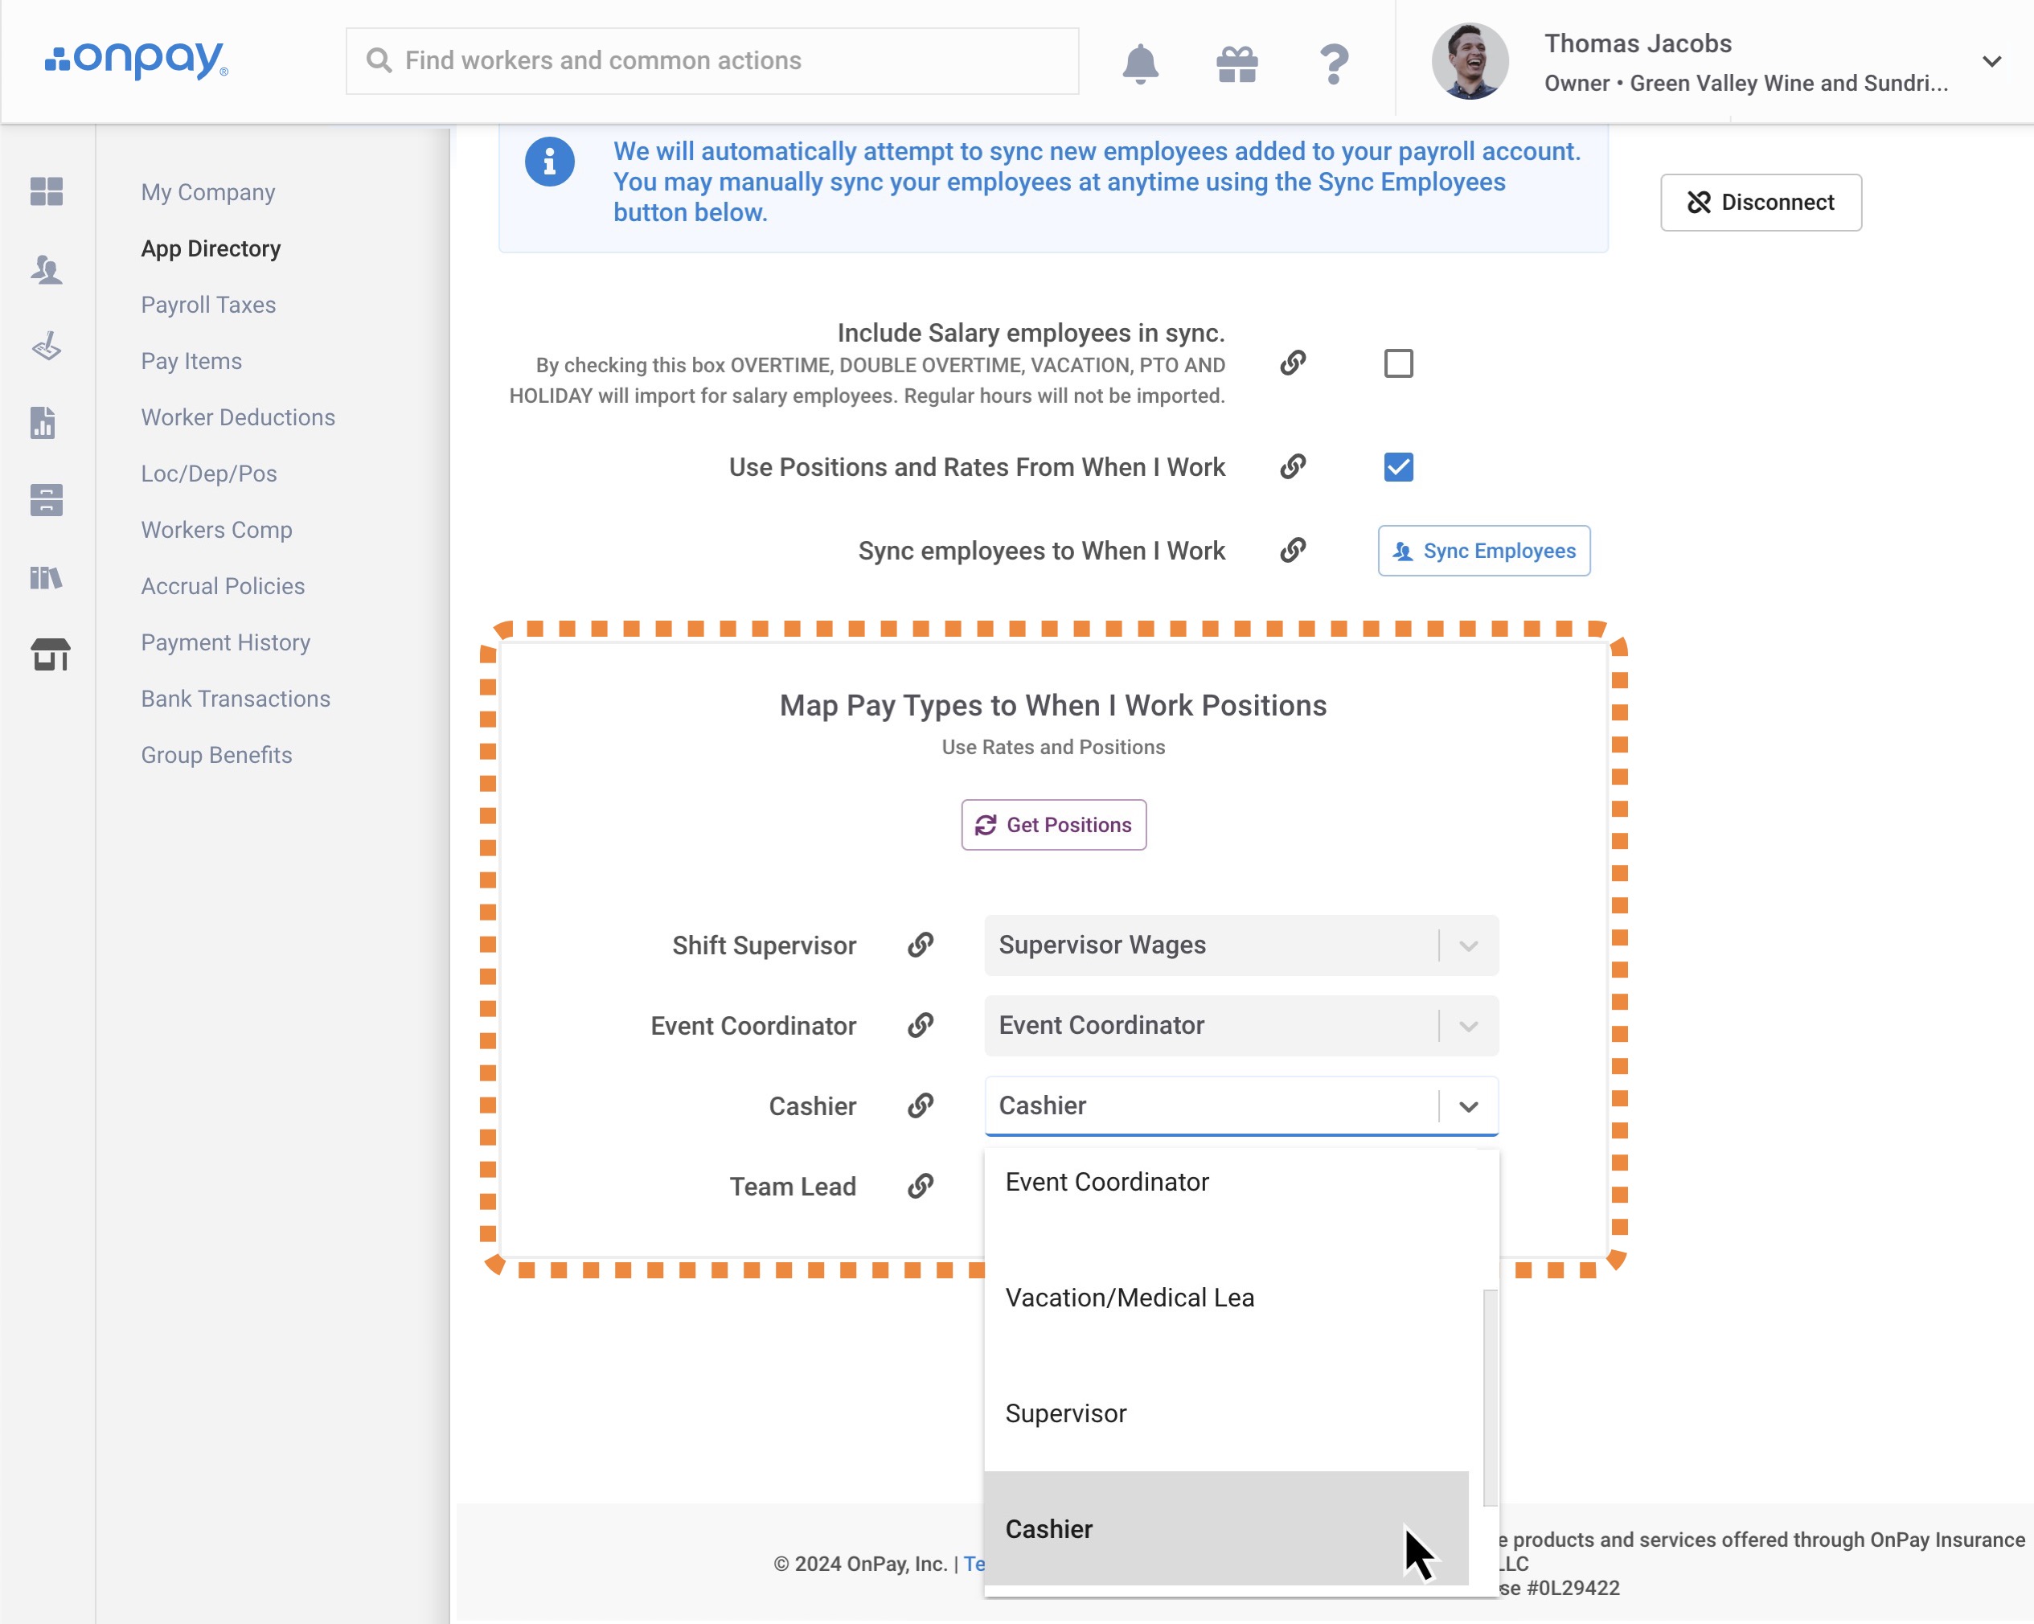The width and height of the screenshot is (2034, 1624).
Task: Click the payroll hand icon in sidebar
Action: coord(47,347)
